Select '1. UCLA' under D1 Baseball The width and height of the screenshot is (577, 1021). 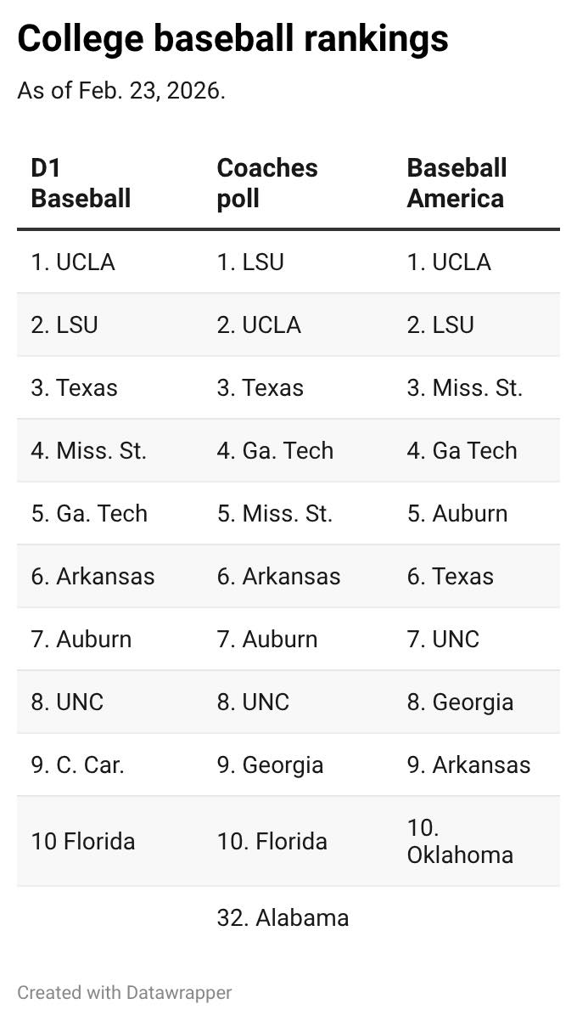pos(73,262)
